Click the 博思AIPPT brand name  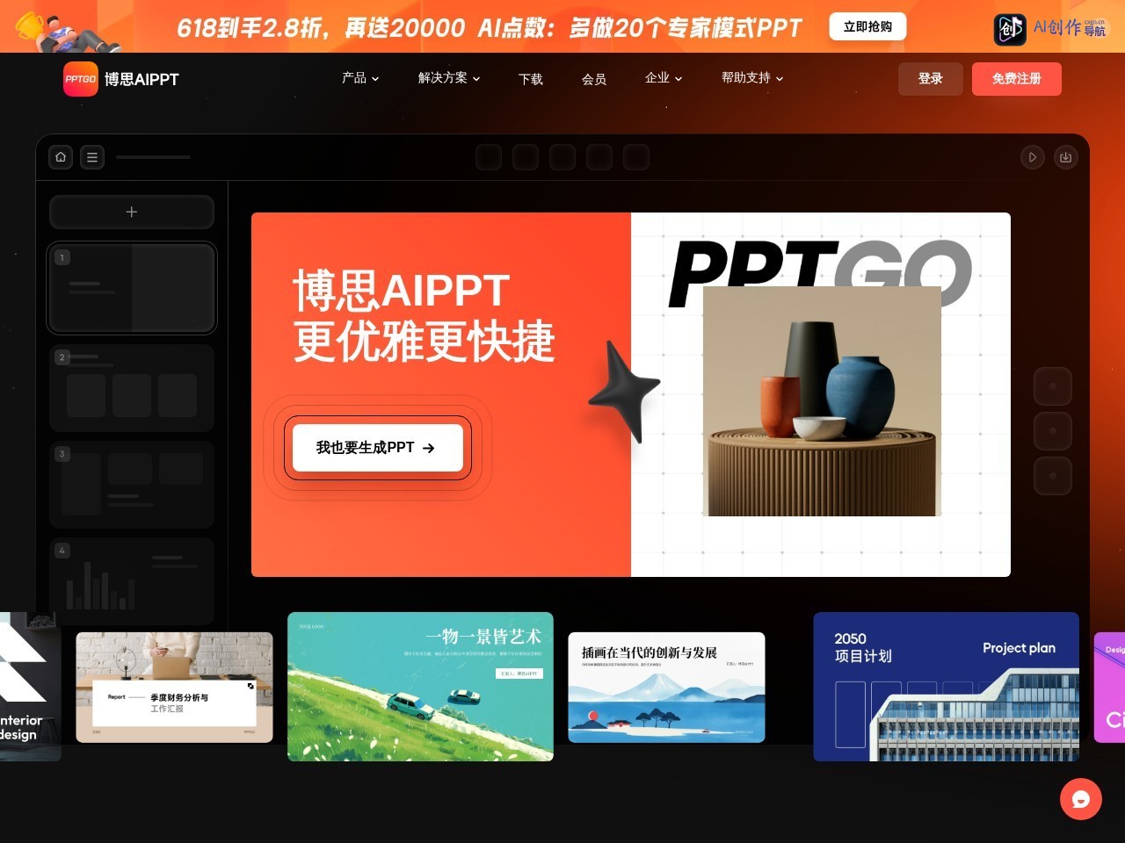point(142,79)
